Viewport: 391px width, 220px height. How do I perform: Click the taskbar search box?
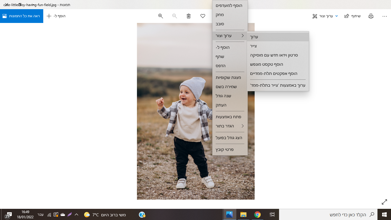click(328, 215)
